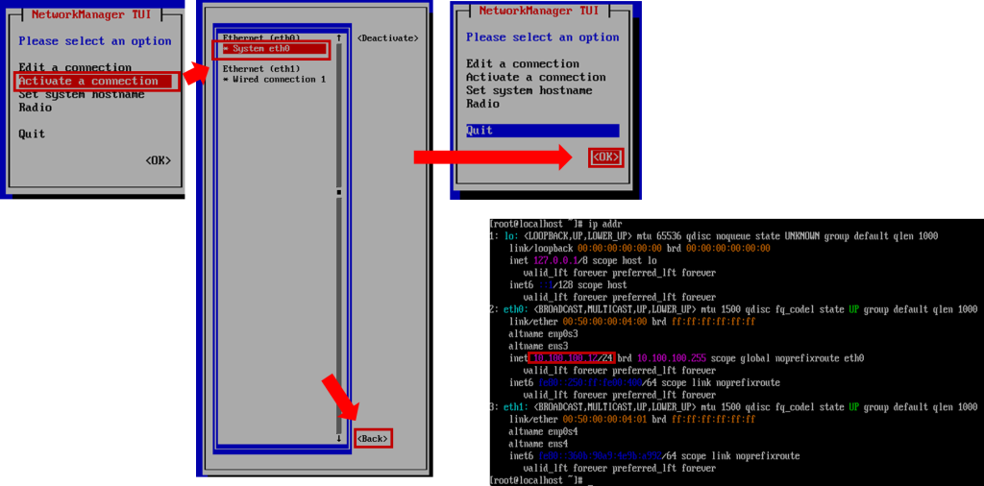Click broadcast address 10.100.100.255
This screenshot has height=486, width=984.
[672, 357]
